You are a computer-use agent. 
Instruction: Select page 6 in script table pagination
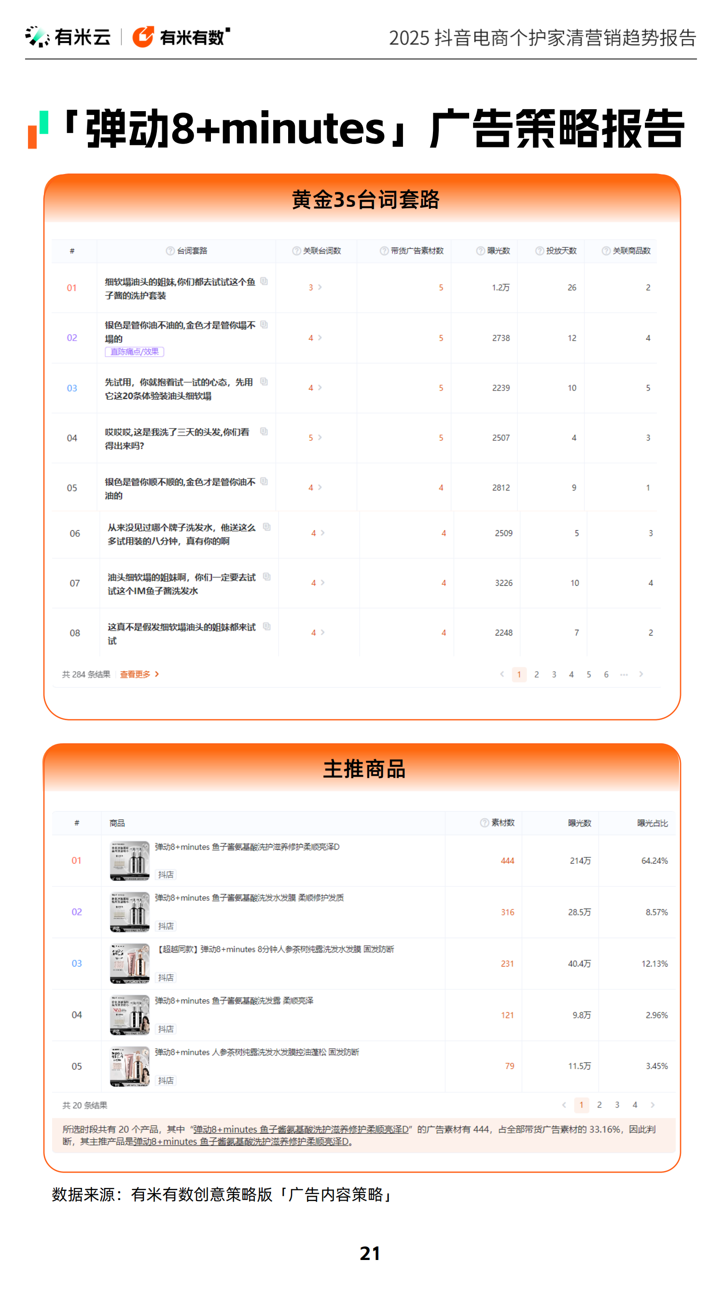tap(607, 675)
